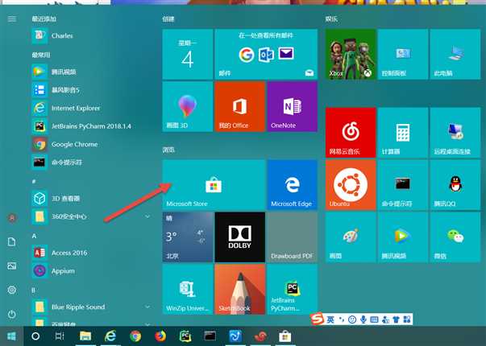Open Command Prompt from most used list
This screenshot has width=486, height=346.
click(x=91, y=163)
